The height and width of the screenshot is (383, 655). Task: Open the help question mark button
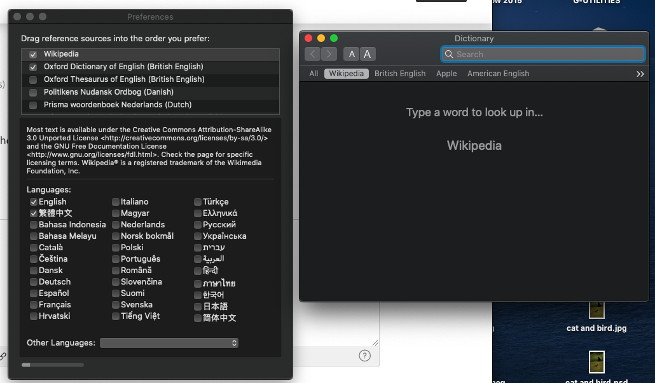click(x=364, y=356)
